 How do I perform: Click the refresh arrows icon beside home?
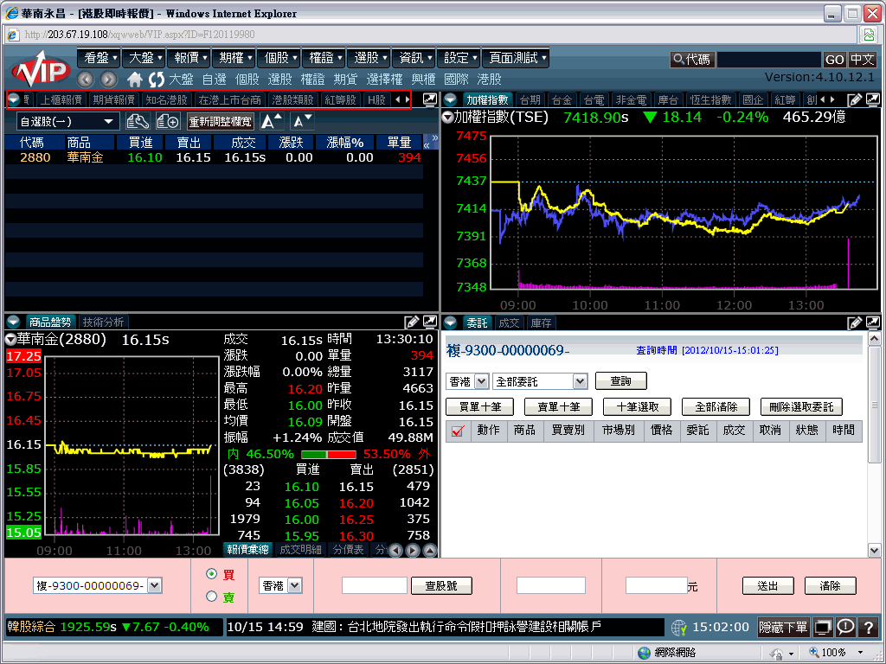tap(157, 79)
